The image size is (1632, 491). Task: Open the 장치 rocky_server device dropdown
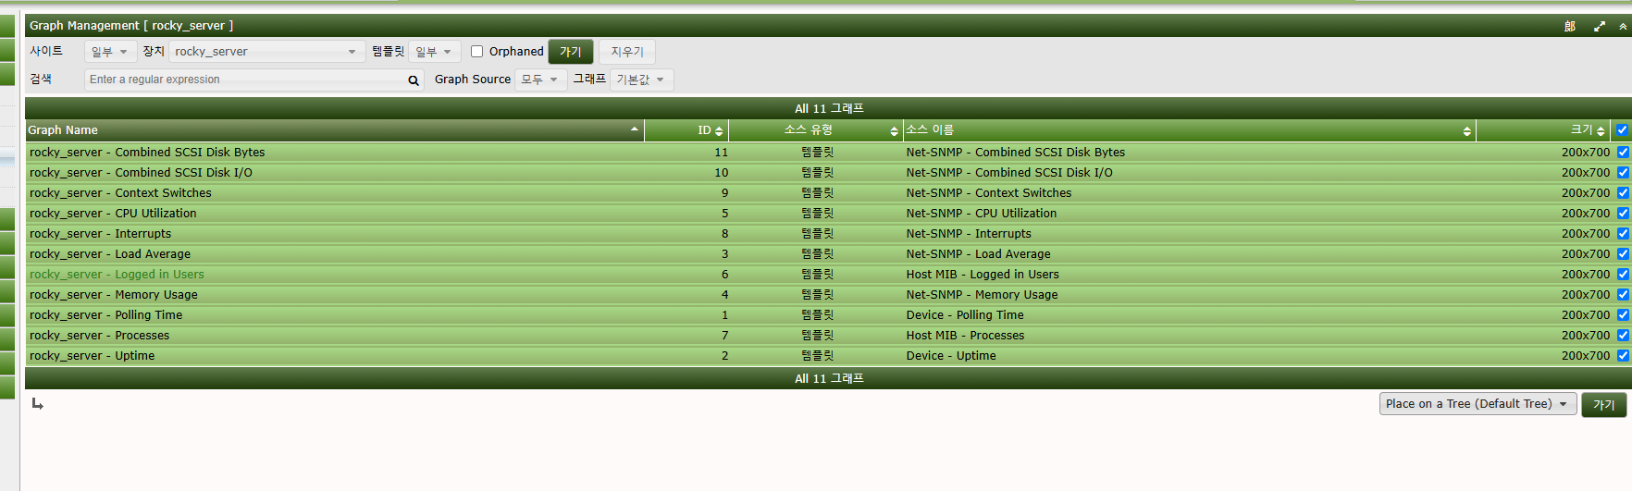(x=266, y=52)
